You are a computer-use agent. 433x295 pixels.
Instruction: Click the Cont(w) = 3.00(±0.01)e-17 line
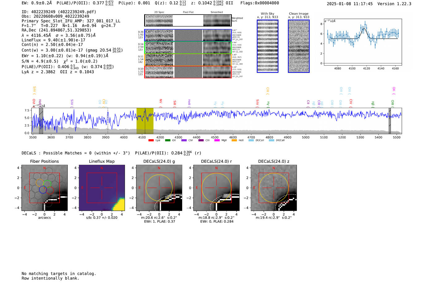pos(72,50)
